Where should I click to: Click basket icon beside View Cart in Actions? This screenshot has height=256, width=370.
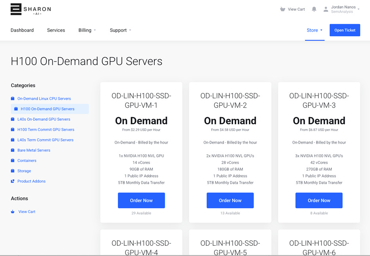13,211
